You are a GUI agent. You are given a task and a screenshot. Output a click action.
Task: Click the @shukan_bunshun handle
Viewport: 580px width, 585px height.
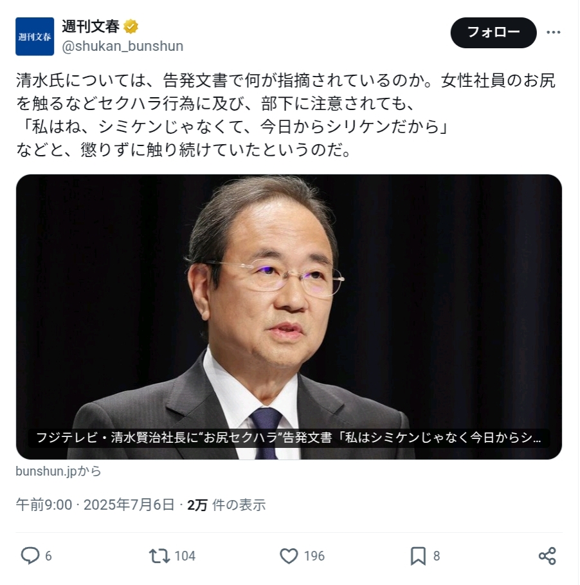pos(123,46)
